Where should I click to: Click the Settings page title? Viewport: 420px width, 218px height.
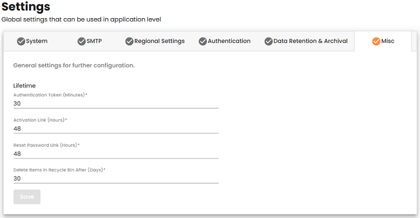[26, 6]
